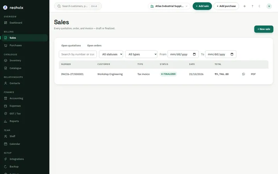Expand the All types dropdown
The height and width of the screenshot is (174, 278).
141,55
